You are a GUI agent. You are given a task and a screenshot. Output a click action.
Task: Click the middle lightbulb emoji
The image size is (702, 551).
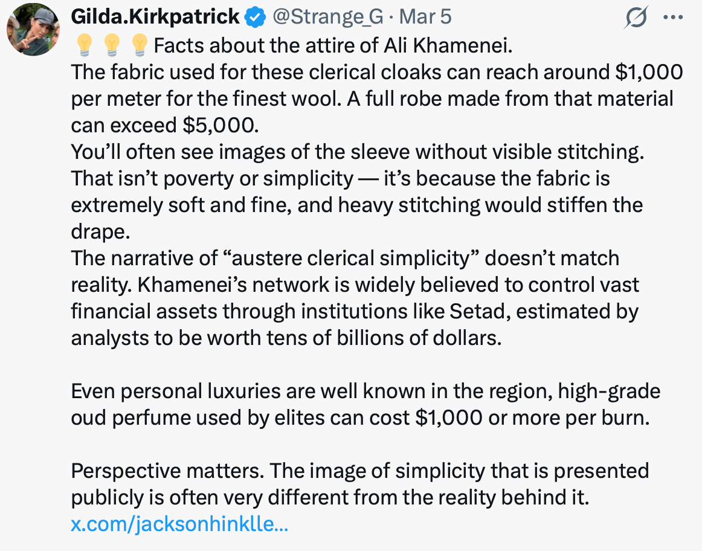pyautogui.click(x=112, y=45)
